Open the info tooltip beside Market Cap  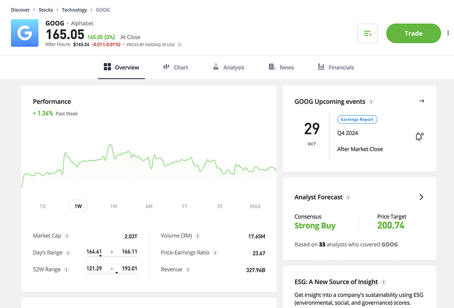coord(67,236)
